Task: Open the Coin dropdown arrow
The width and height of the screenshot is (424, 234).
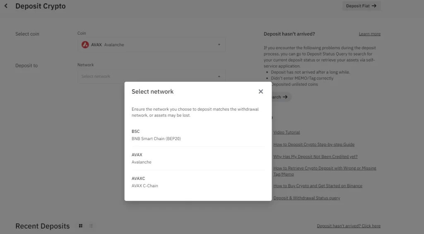Action: tap(219, 45)
